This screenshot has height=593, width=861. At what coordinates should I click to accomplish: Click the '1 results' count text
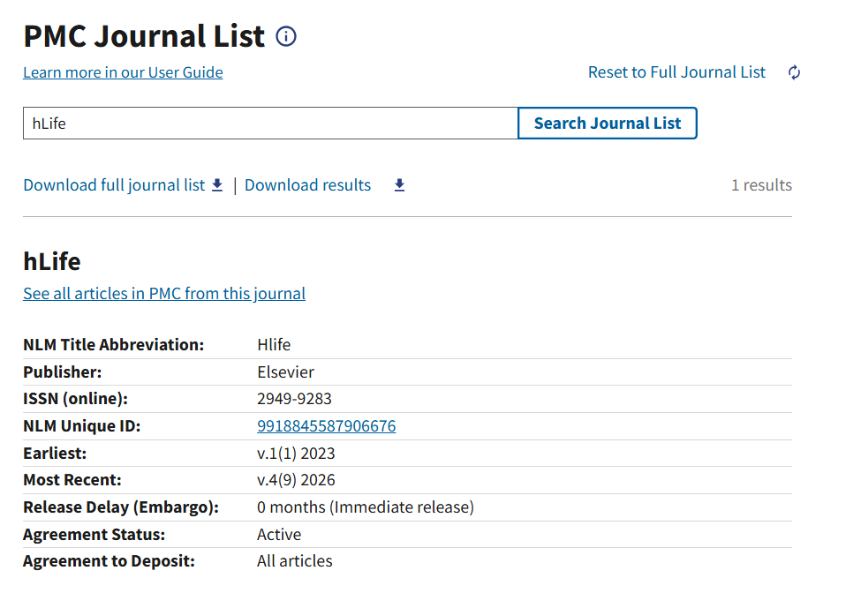click(761, 185)
